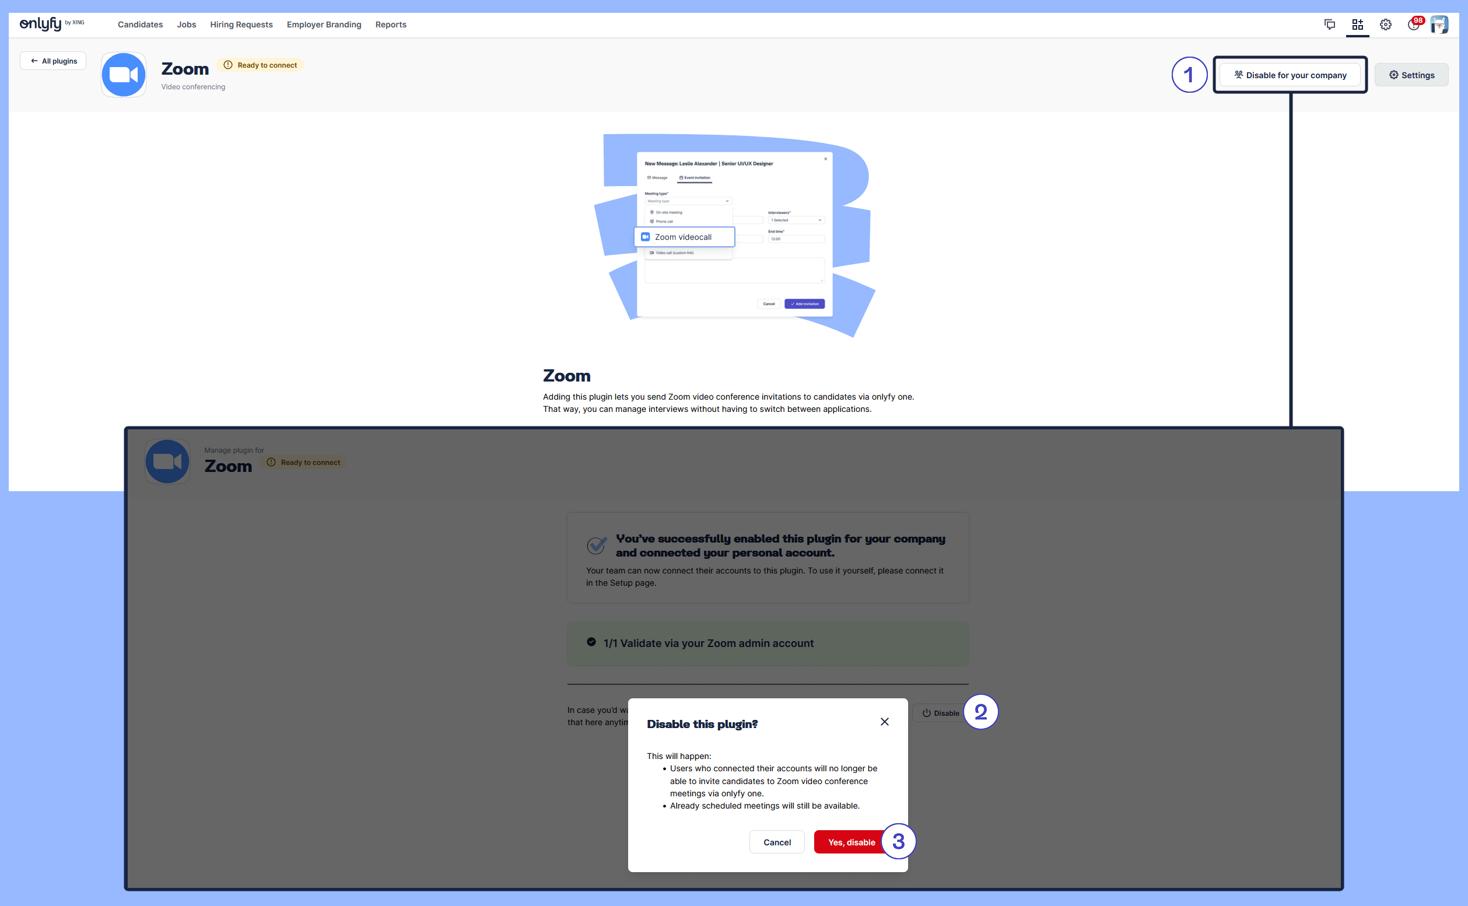Open the messages chat icon
The width and height of the screenshot is (1468, 906).
[1329, 25]
